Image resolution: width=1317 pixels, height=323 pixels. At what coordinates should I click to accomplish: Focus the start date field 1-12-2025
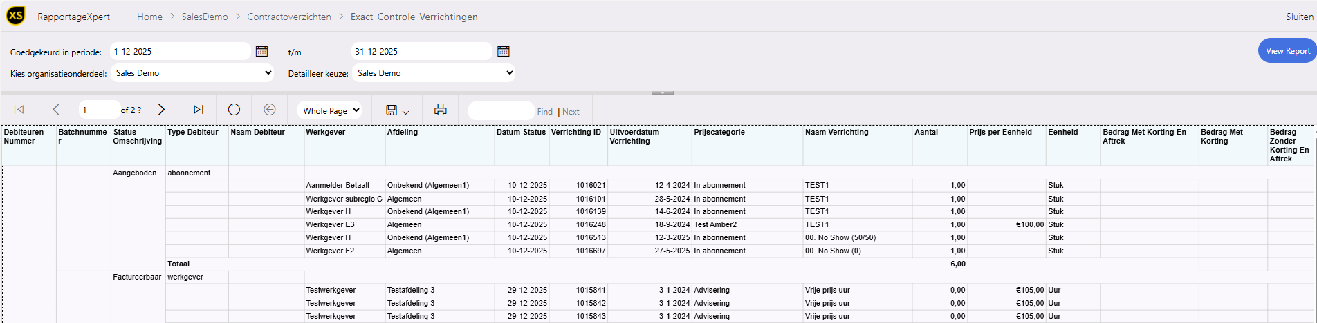(x=181, y=51)
